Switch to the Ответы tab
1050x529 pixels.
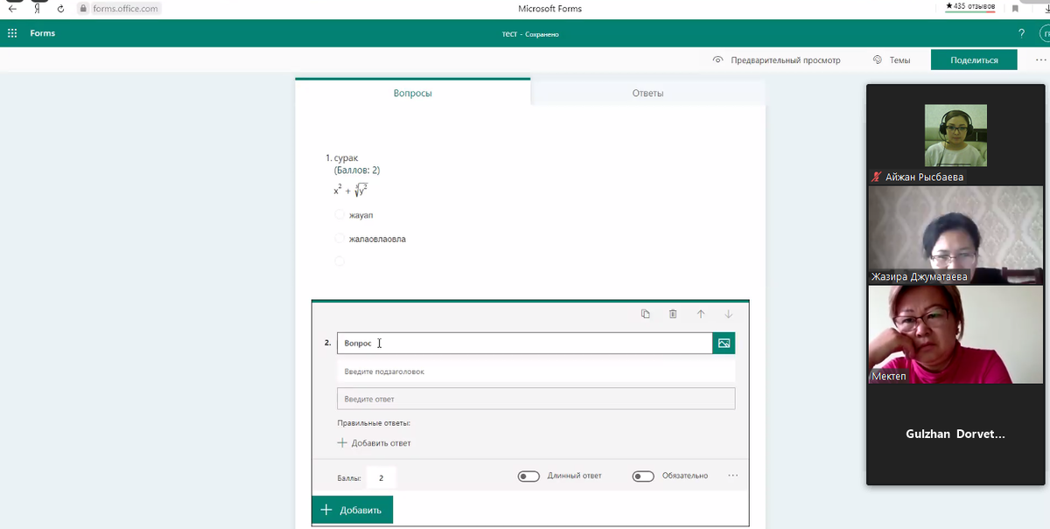coord(647,94)
